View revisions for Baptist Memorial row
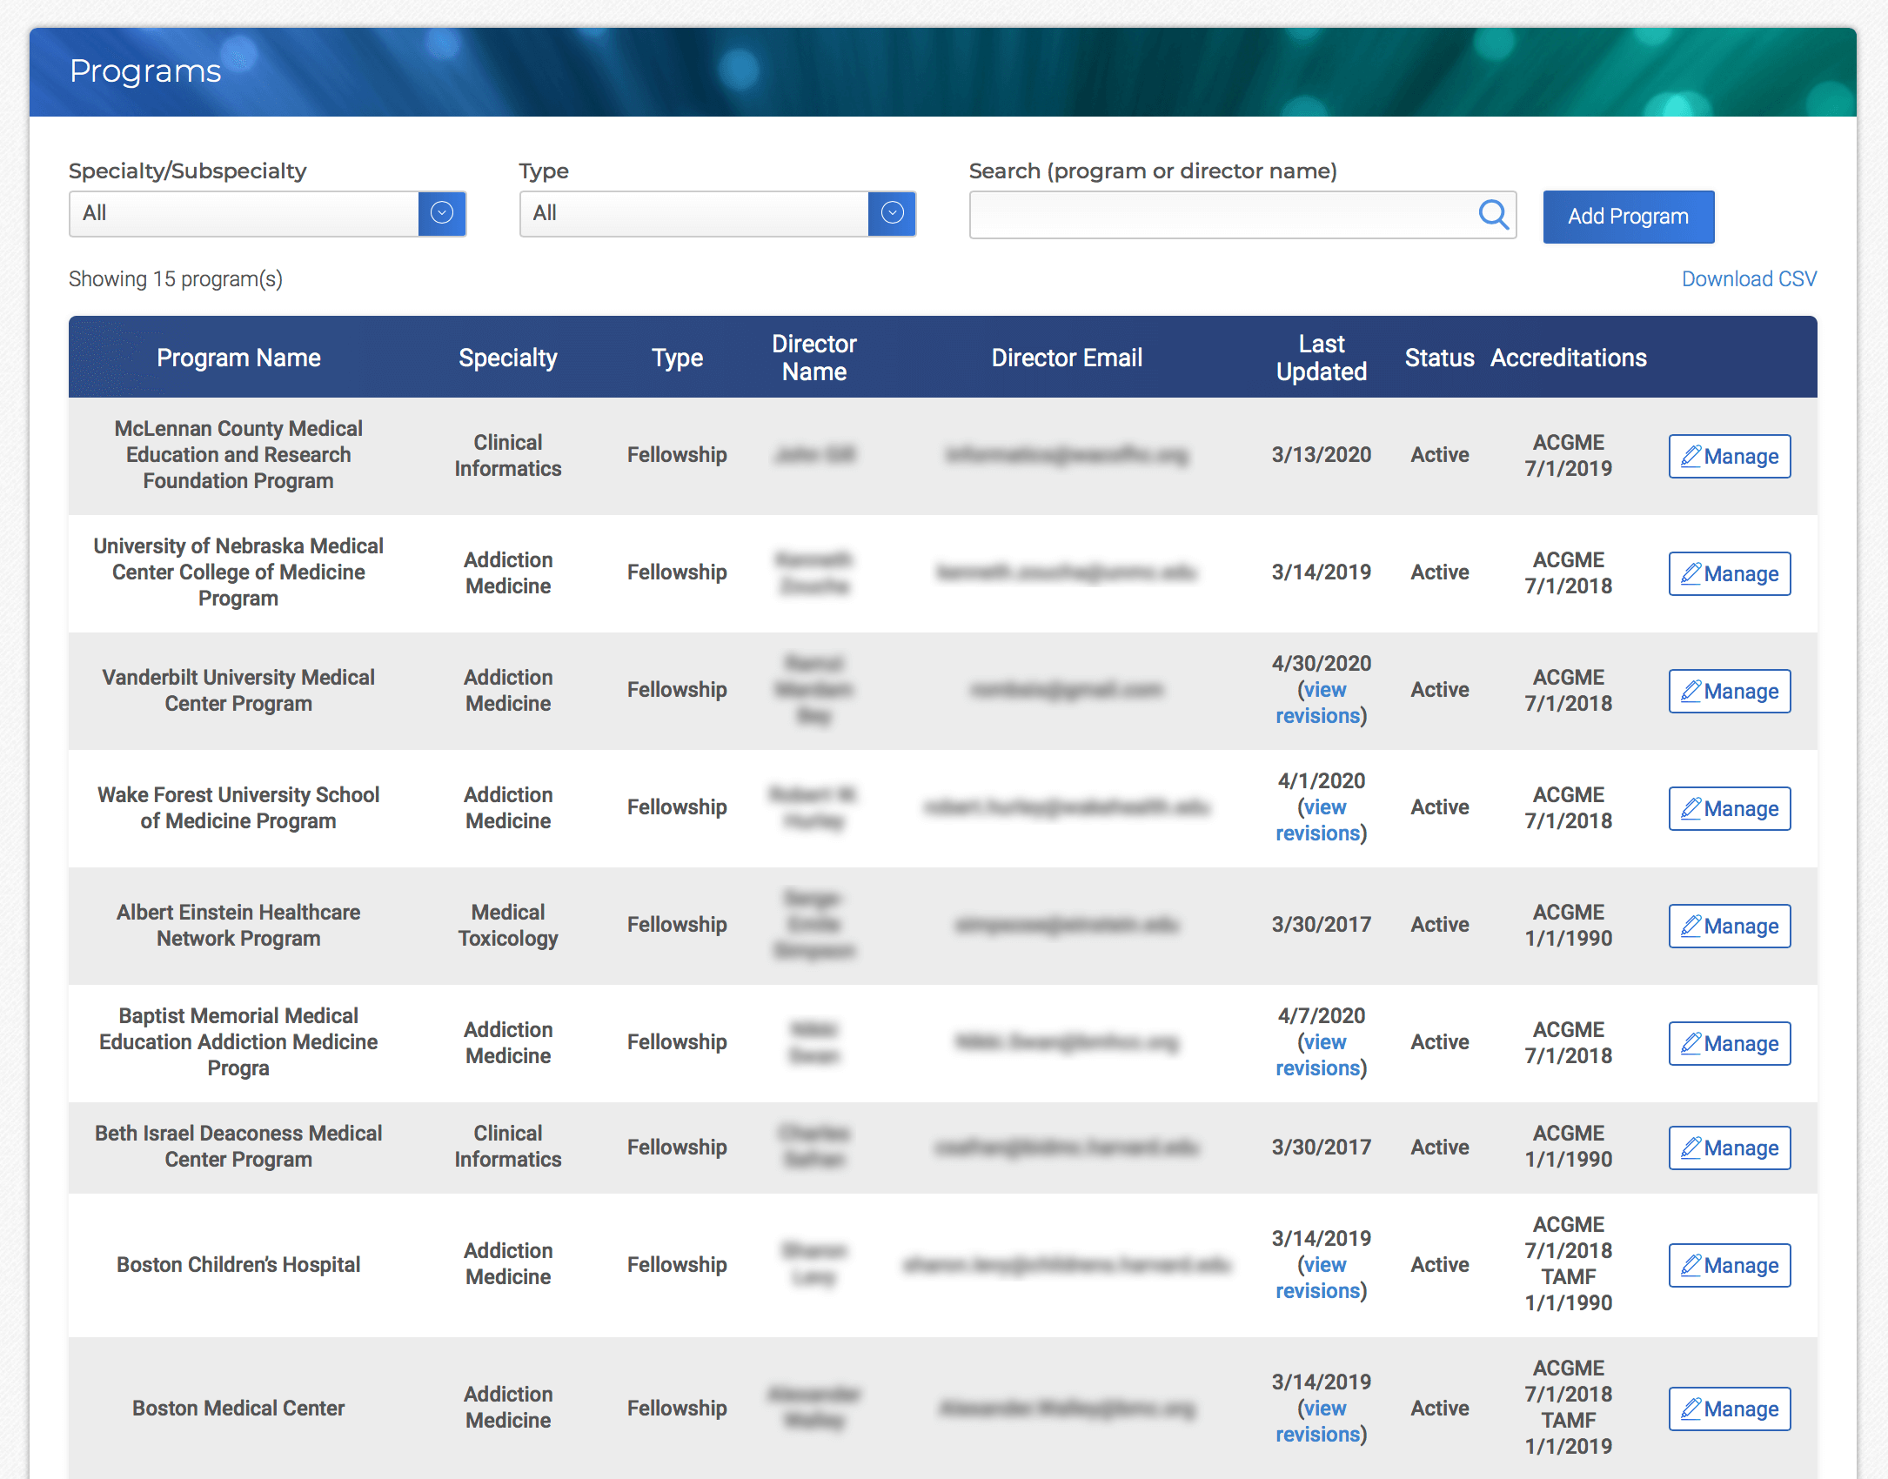Image resolution: width=1888 pixels, height=1479 pixels. tap(1321, 1055)
